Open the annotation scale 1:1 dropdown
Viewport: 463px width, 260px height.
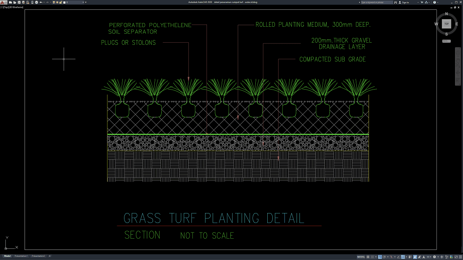(429, 257)
